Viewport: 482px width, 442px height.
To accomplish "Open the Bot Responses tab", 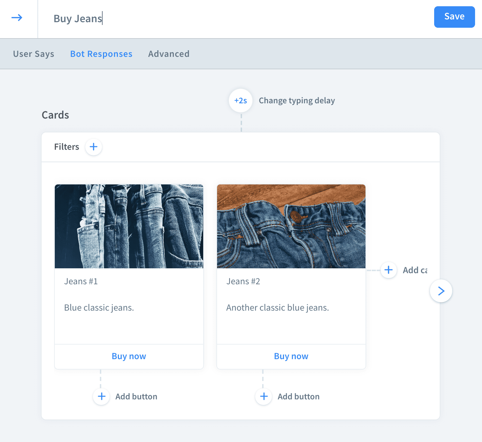I will point(101,54).
